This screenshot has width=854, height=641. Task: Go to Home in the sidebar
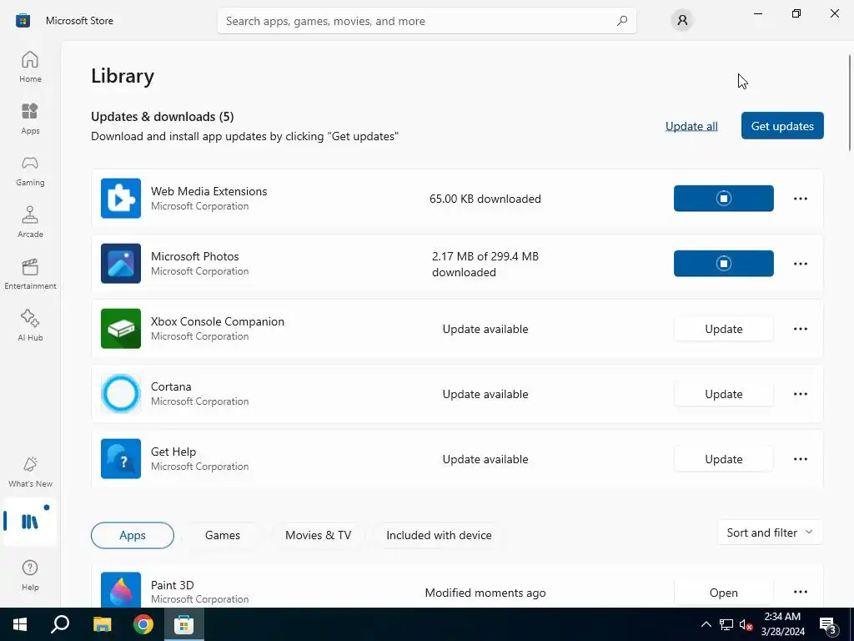tap(30, 67)
